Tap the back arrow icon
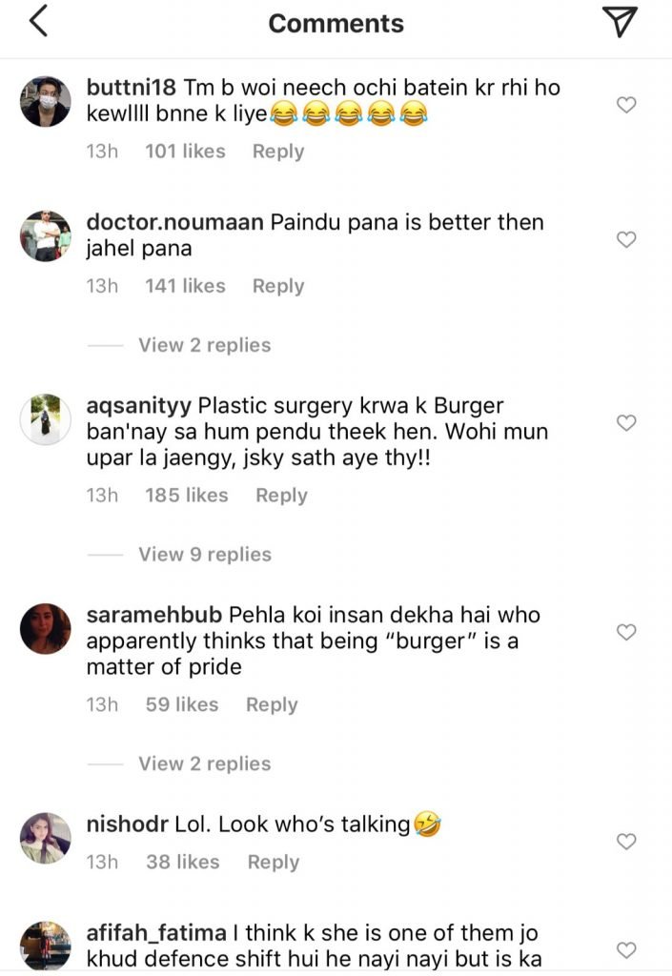 tap(38, 24)
